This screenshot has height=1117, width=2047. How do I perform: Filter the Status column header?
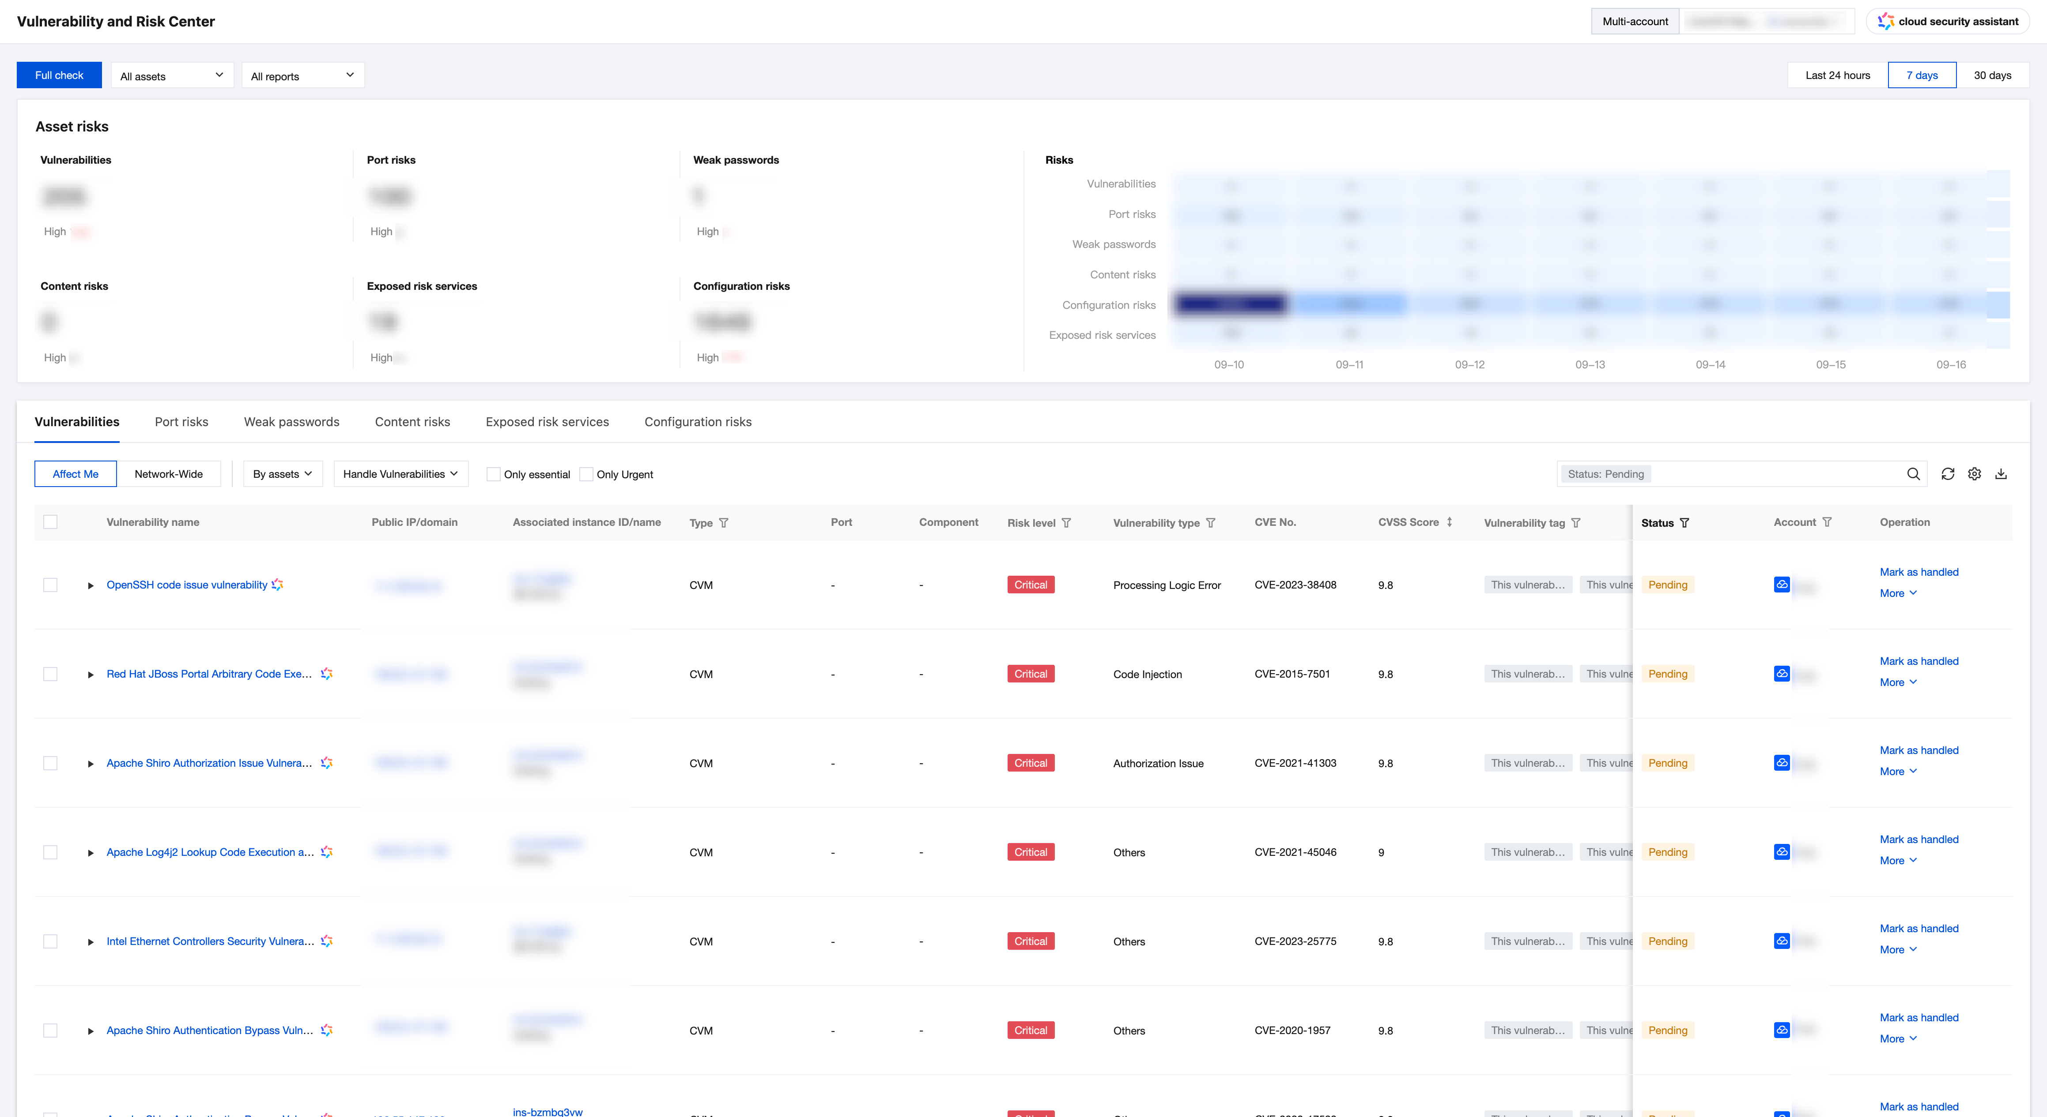[1684, 523]
